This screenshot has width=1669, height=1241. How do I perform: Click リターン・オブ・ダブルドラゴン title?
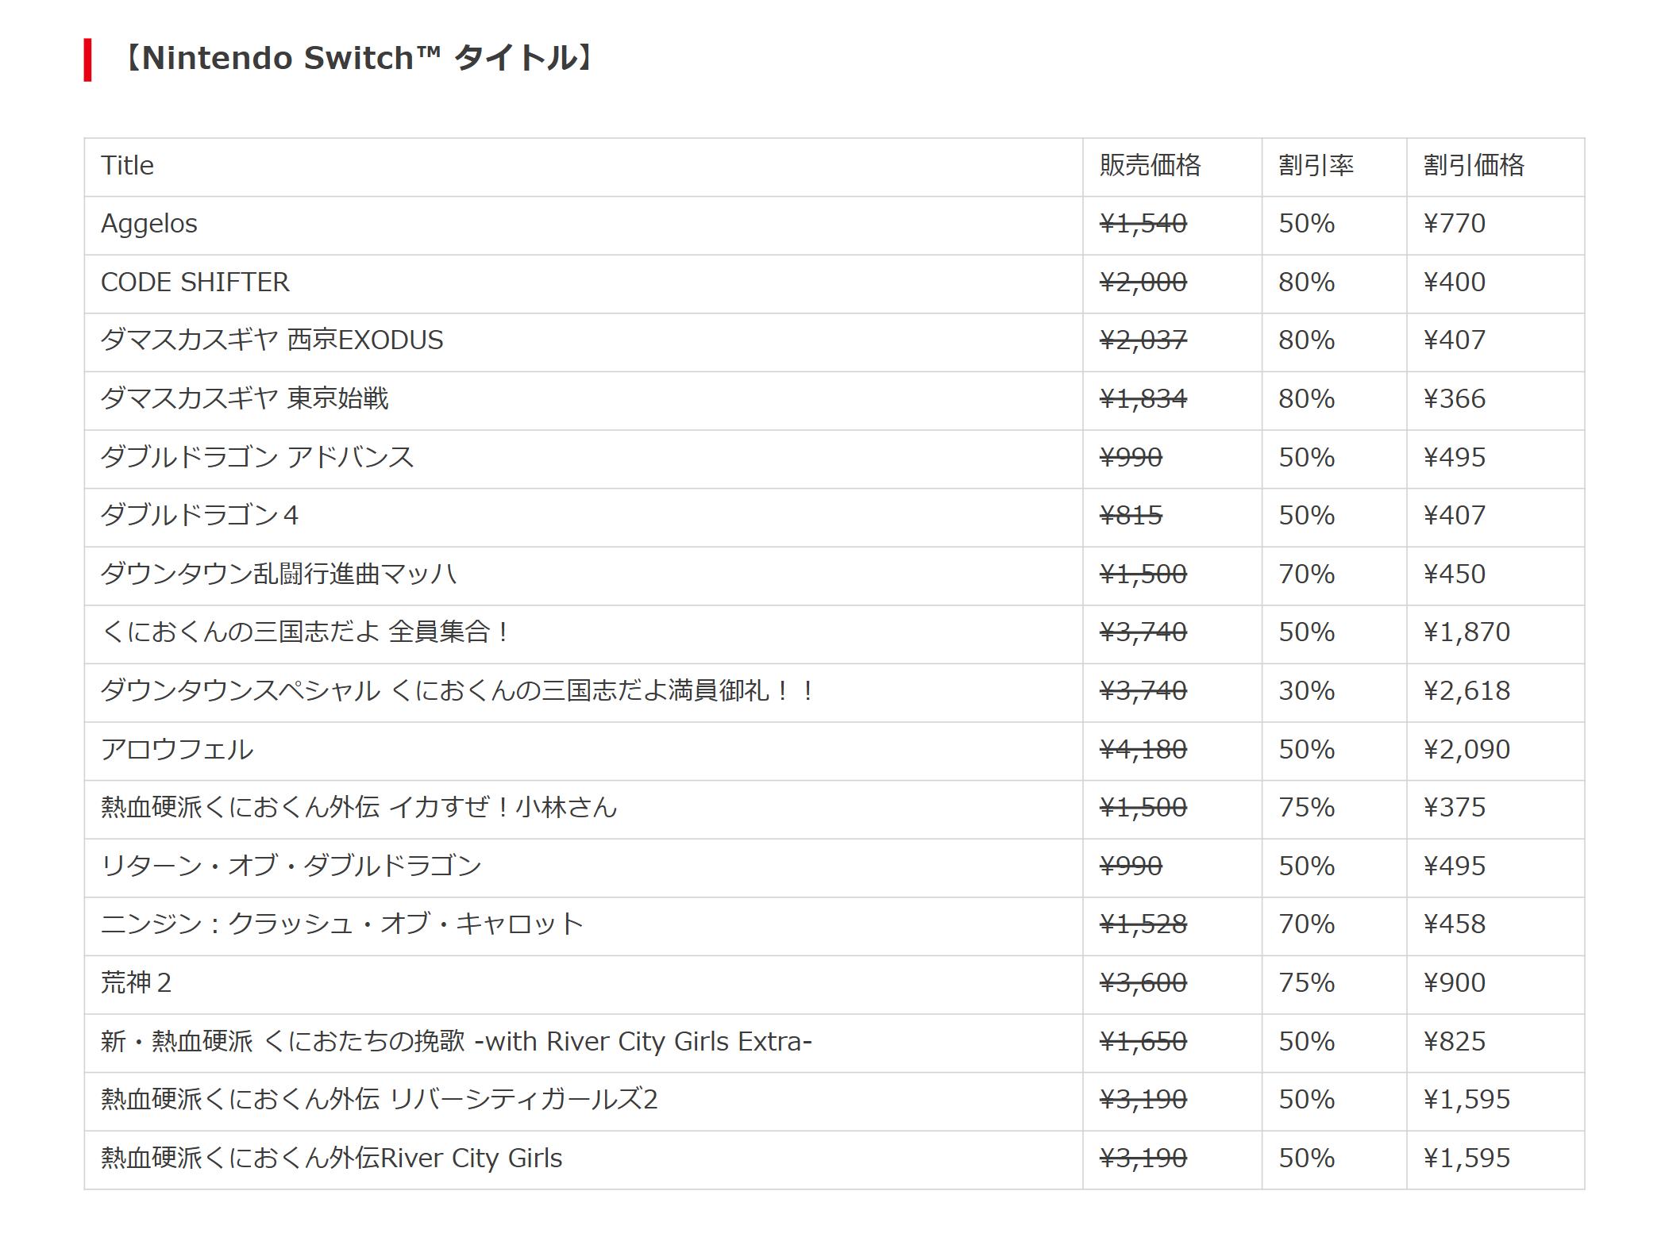291,866
